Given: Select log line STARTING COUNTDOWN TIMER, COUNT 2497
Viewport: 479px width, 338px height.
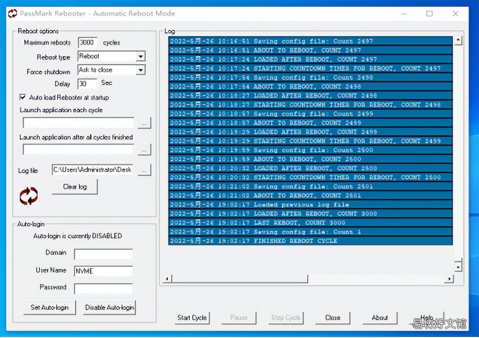Looking at the screenshot, I should point(310,68).
